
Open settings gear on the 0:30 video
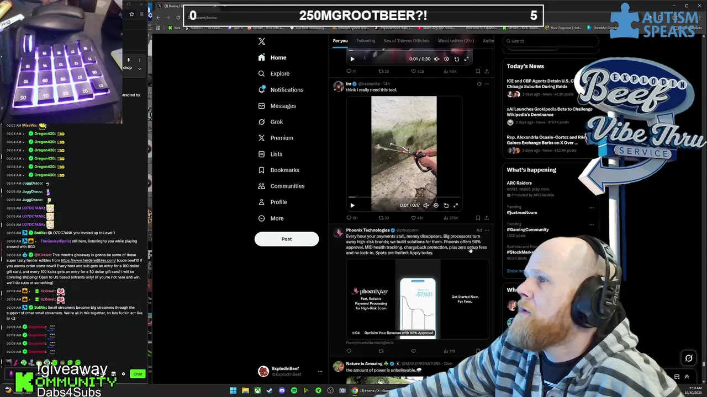coord(446,59)
